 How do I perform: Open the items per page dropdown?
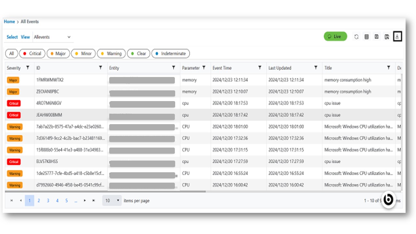tap(112, 201)
